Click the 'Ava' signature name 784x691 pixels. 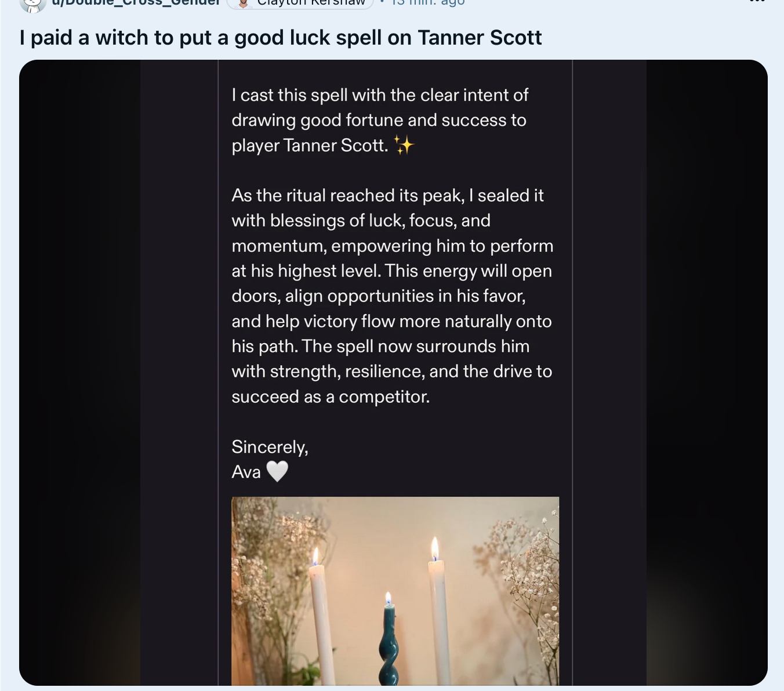pos(246,472)
